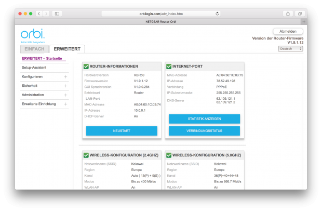
Task: Click the VERBINDUNGSSTATUS button
Action: [204, 131]
